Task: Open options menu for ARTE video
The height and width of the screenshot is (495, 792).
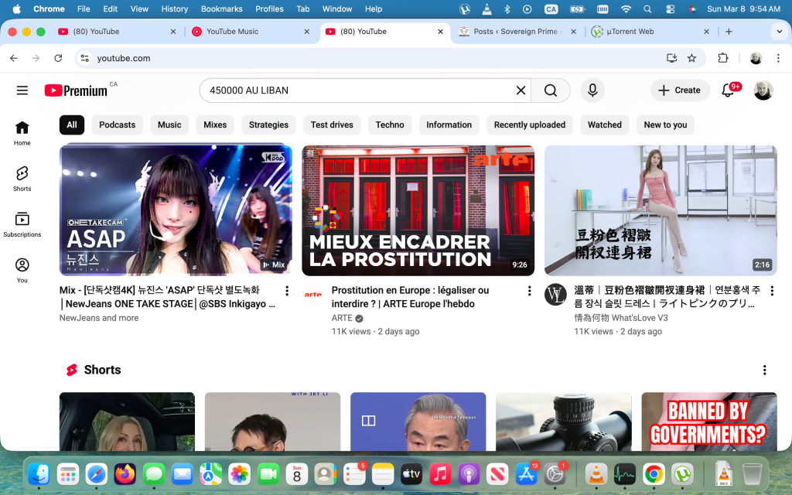Action: (530, 291)
